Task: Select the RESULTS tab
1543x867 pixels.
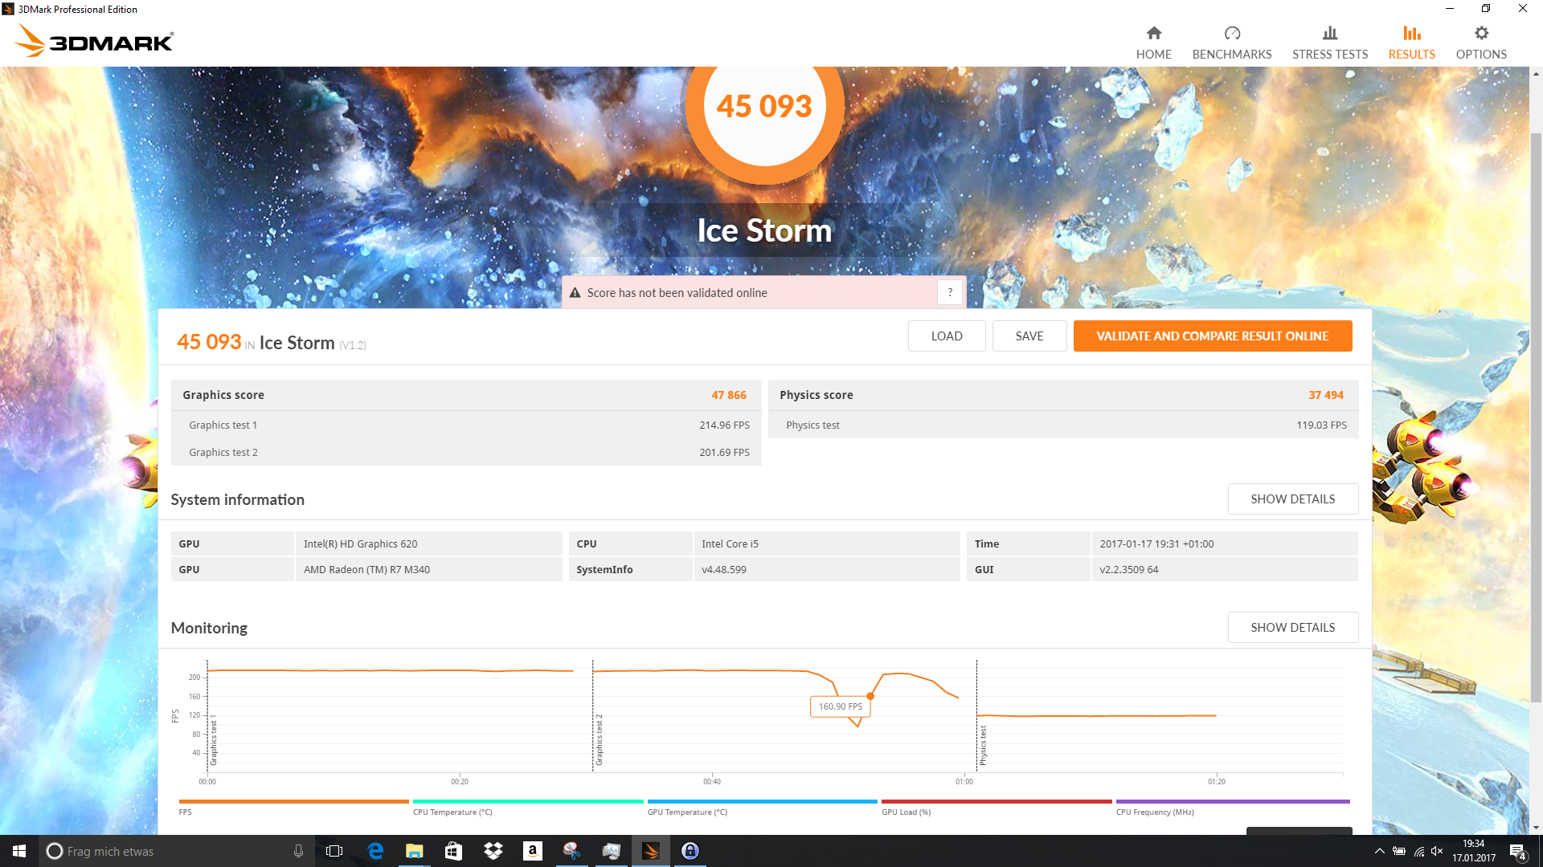Action: 1411,43
